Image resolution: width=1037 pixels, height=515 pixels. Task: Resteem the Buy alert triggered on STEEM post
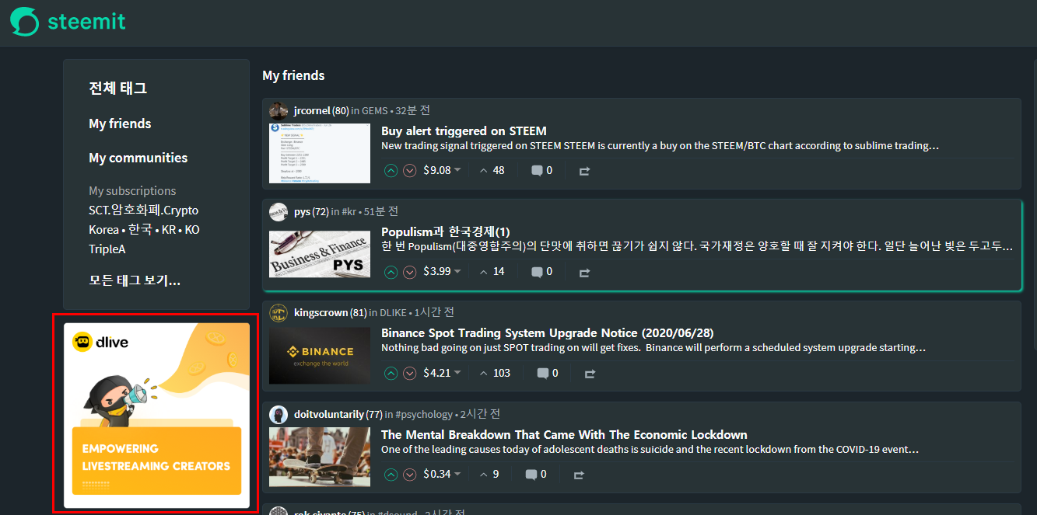584,171
